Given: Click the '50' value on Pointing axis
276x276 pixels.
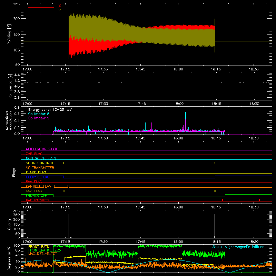Looking at the screenshot, I should coord(18,65).
